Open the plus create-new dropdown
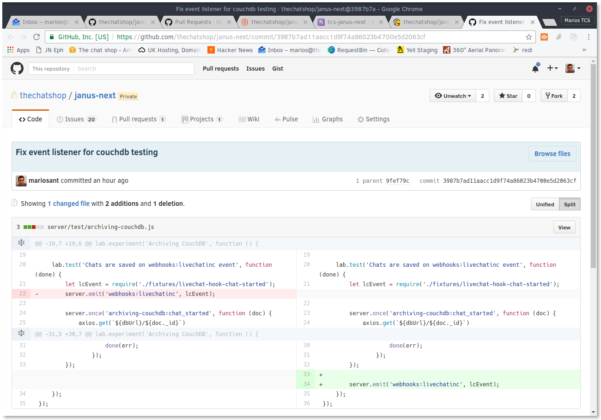 click(x=552, y=68)
